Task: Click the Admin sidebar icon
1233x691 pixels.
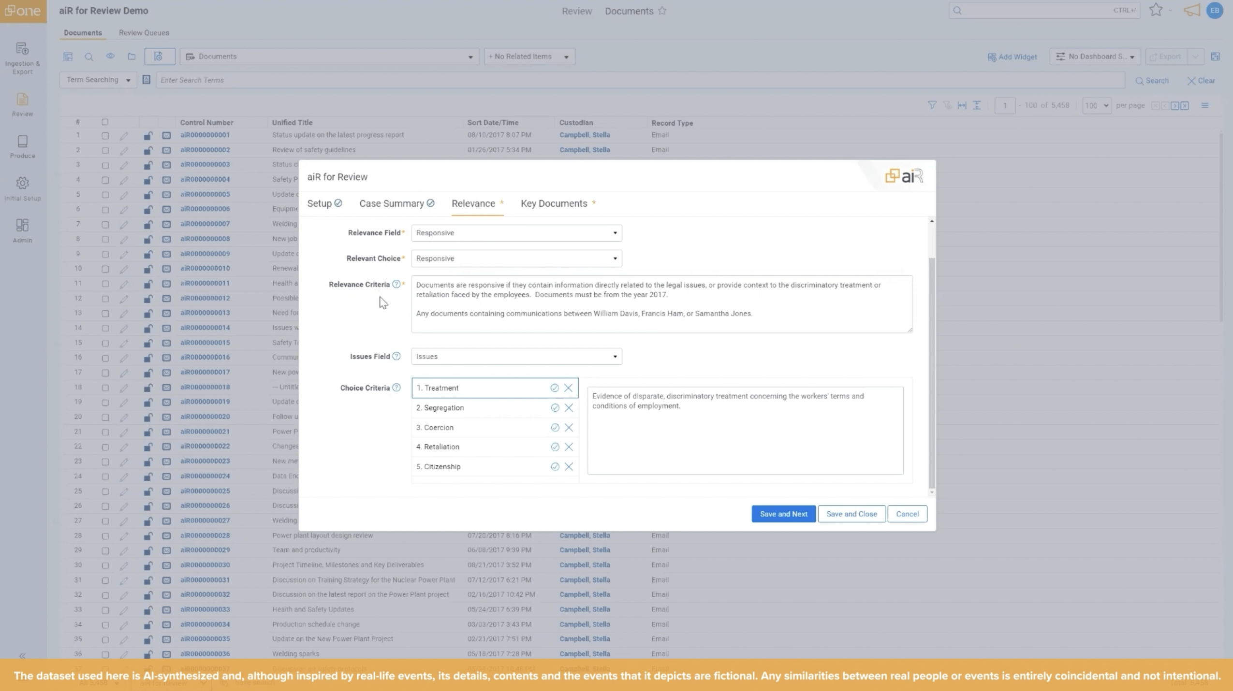Action: 22,230
